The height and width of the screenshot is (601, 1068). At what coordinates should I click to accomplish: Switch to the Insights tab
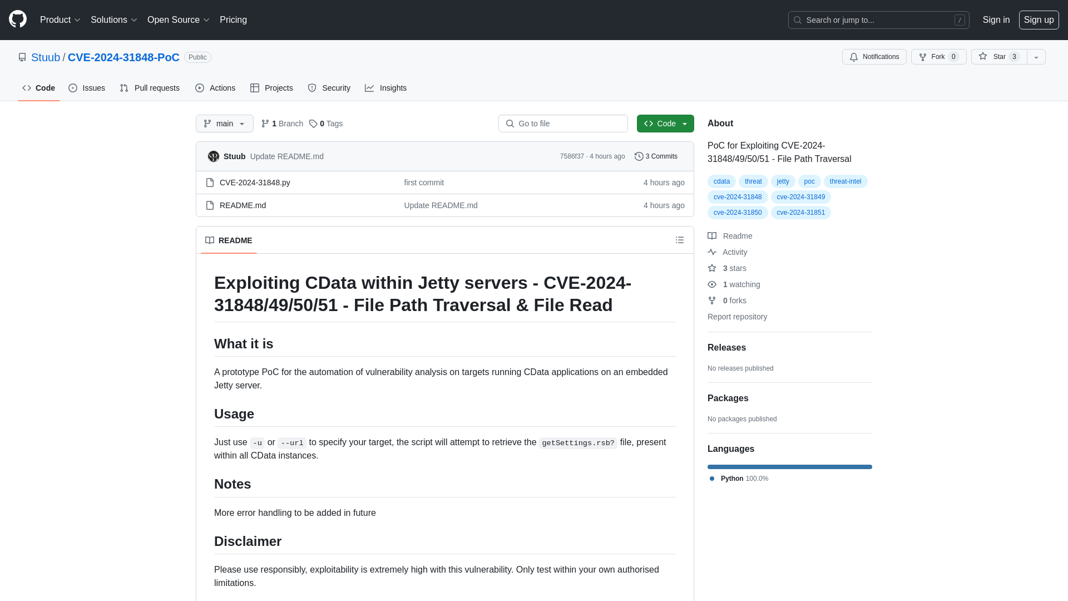(x=385, y=88)
